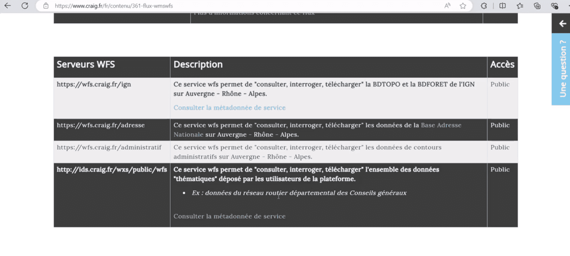Click 'Public' in the ids.craig.fr row

tap(500, 169)
